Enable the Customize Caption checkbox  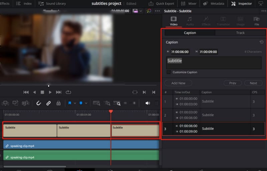point(169,72)
